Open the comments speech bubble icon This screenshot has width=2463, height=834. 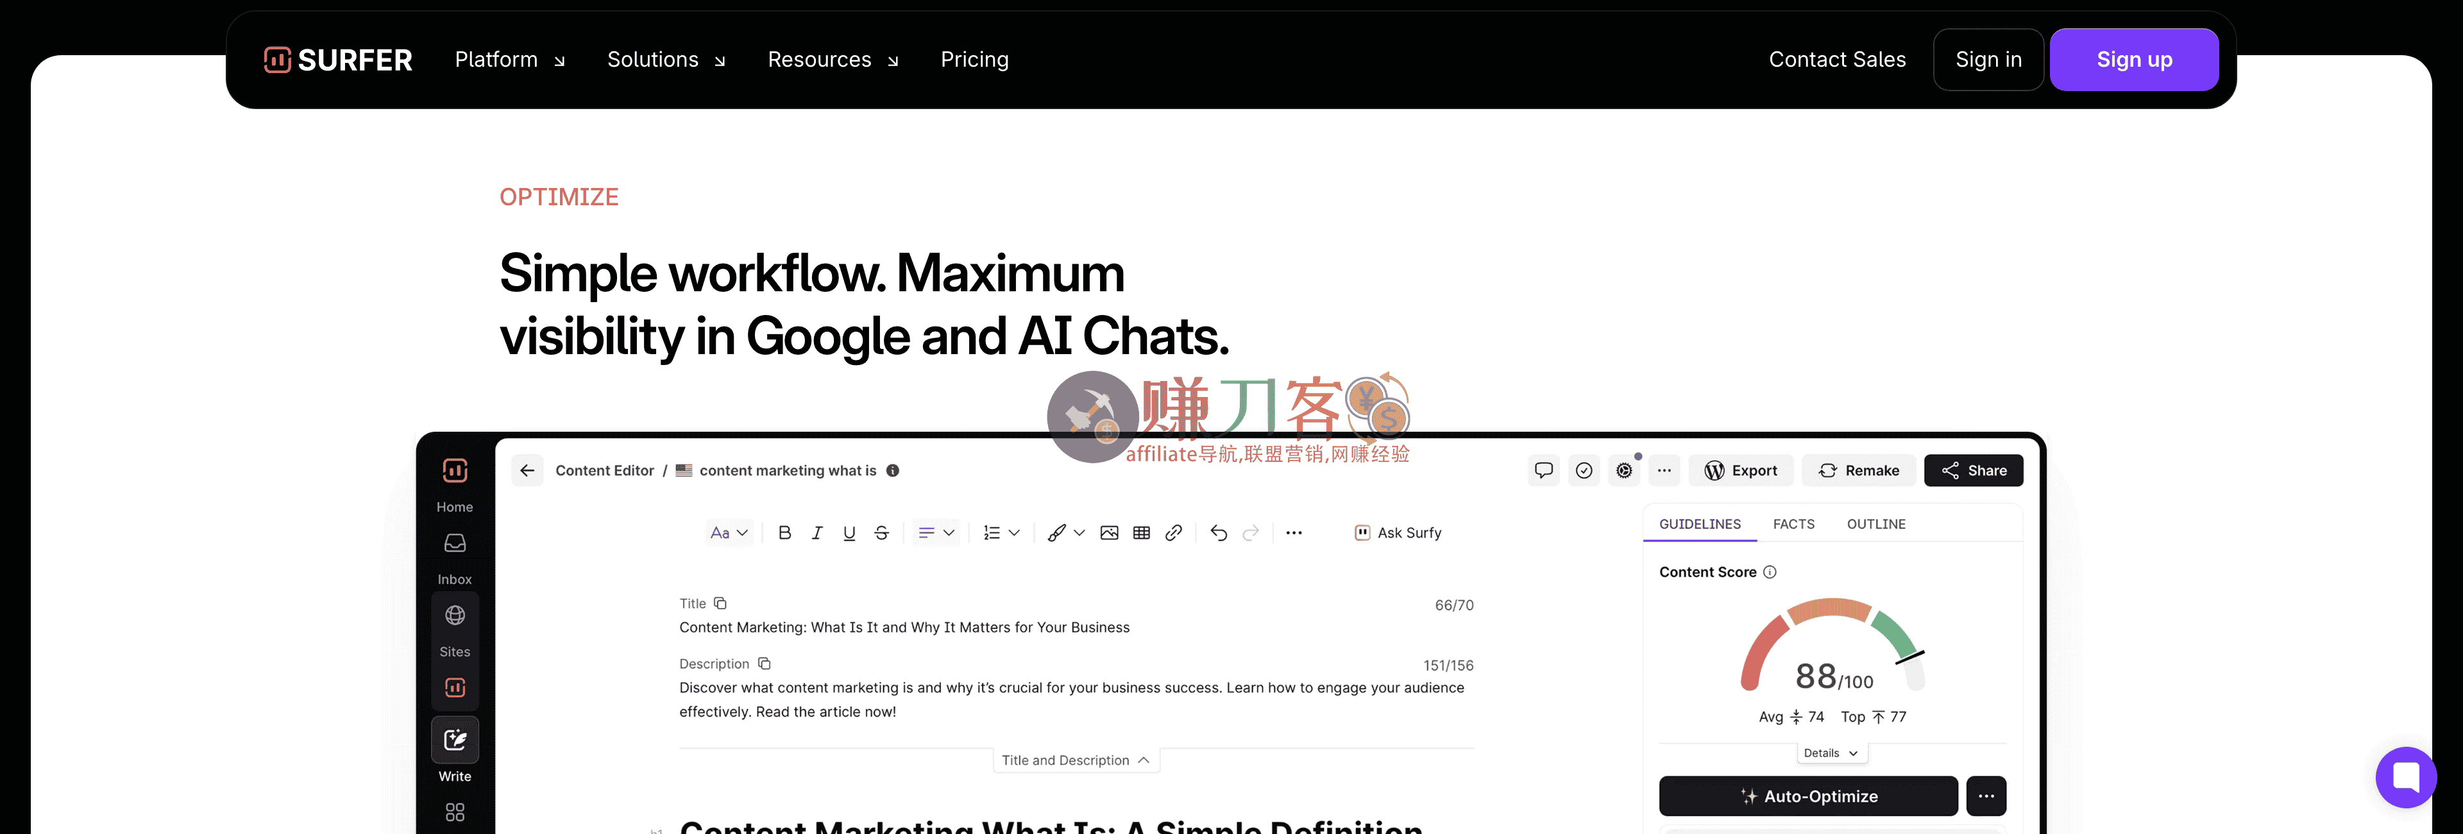click(1544, 470)
